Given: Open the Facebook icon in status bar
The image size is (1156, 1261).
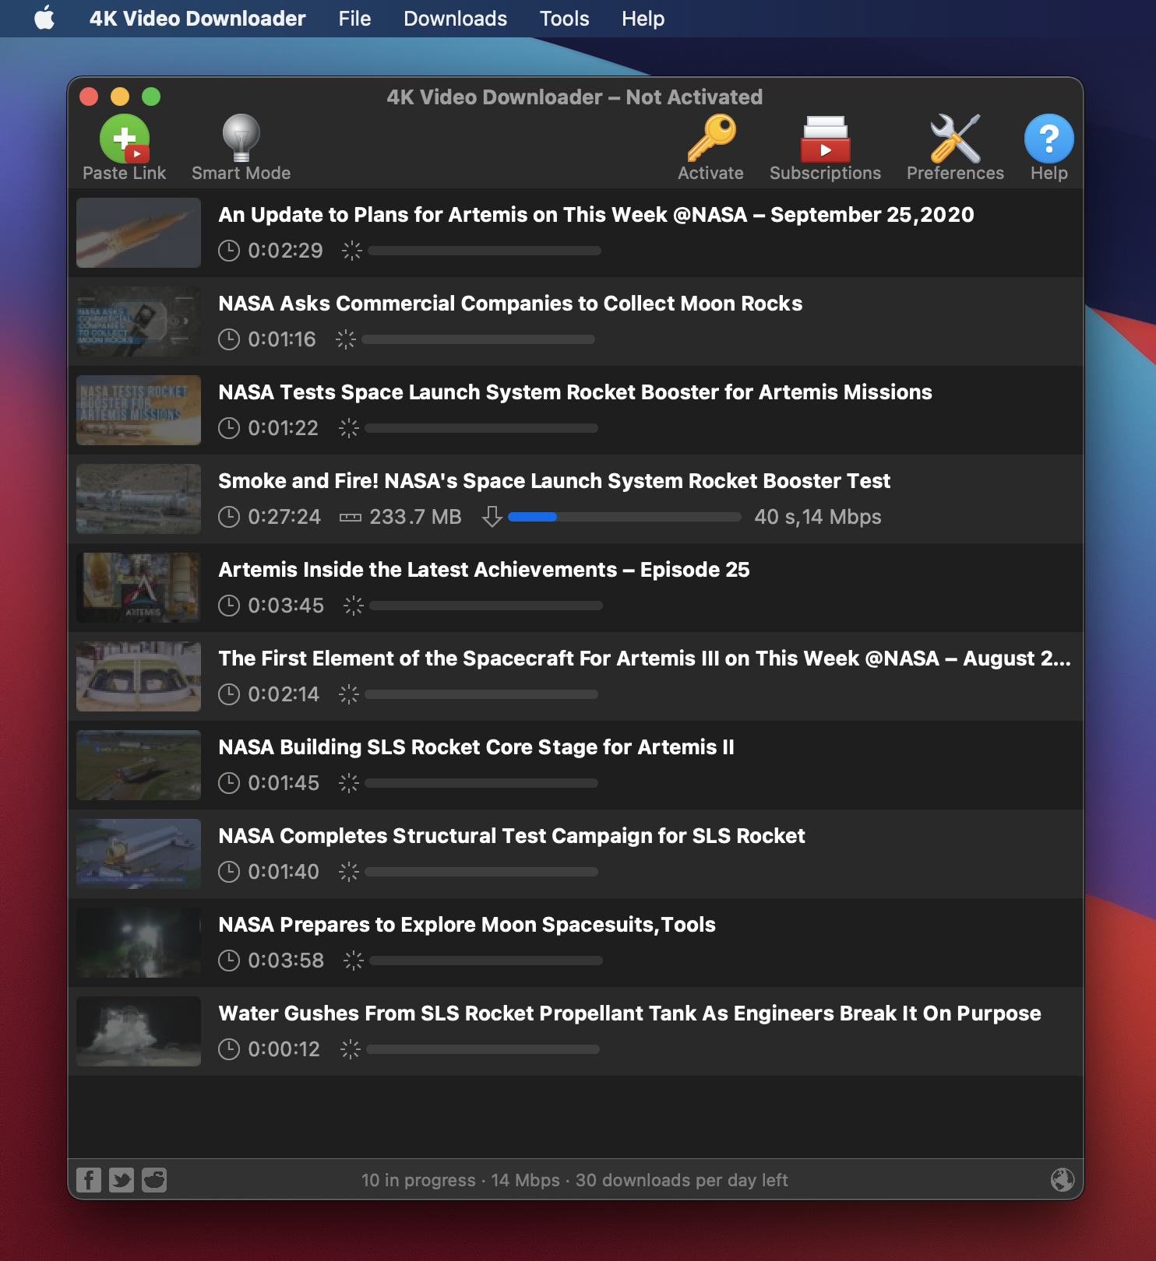Looking at the screenshot, I should 89,1180.
